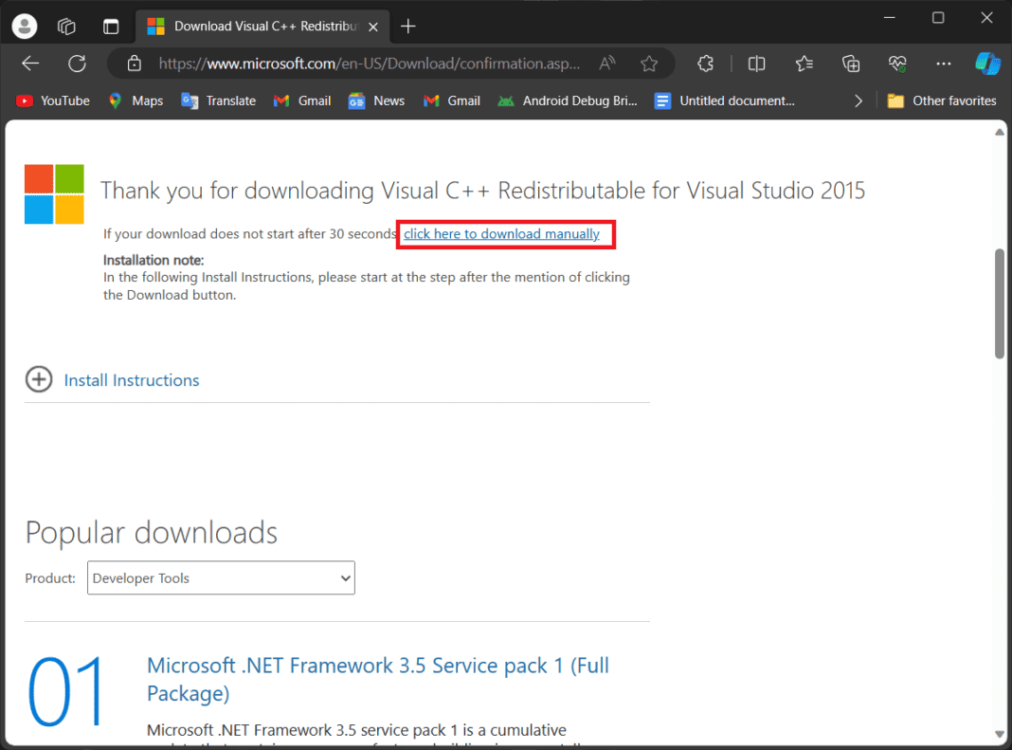This screenshot has width=1012, height=750.
Task: Navigate back to the previous page
Action: (x=29, y=64)
